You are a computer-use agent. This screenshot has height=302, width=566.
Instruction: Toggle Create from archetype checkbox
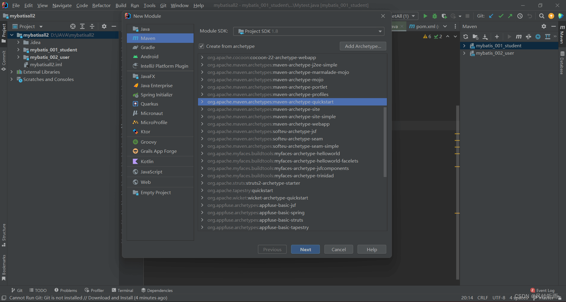click(202, 46)
